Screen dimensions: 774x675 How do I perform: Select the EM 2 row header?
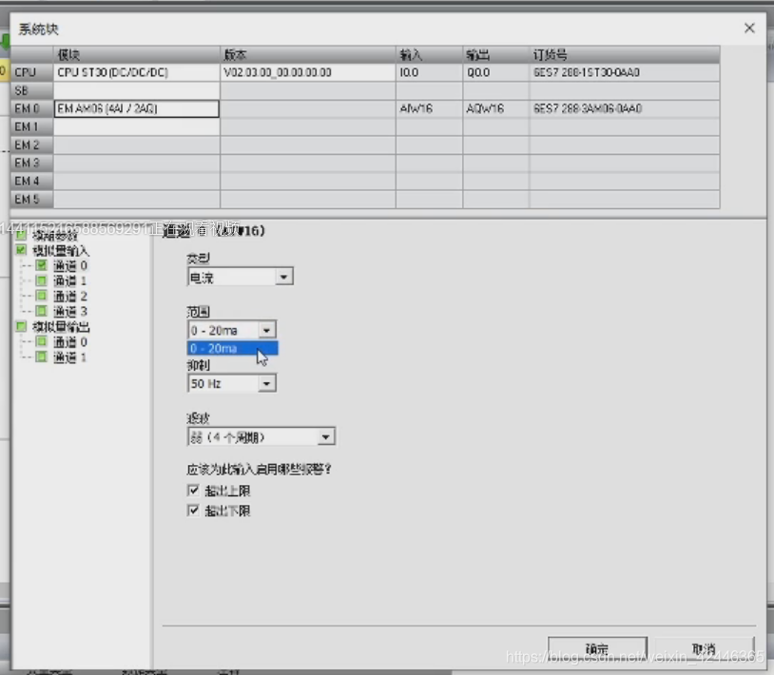(x=32, y=145)
